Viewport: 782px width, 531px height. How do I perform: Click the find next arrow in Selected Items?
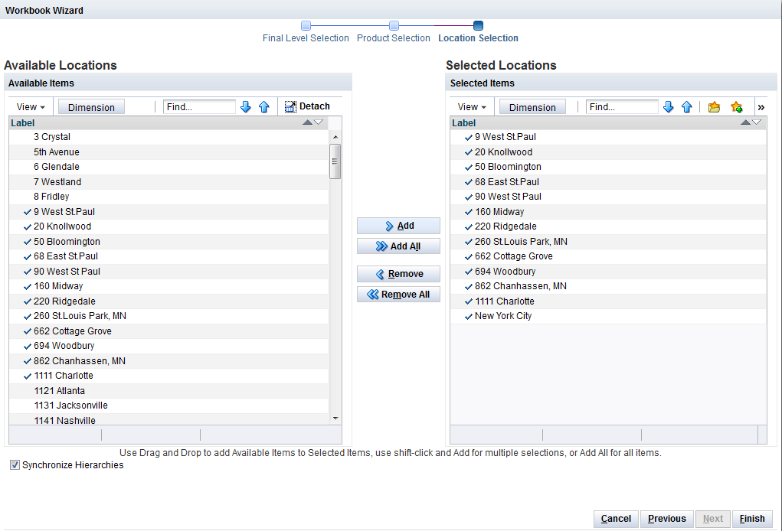669,106
